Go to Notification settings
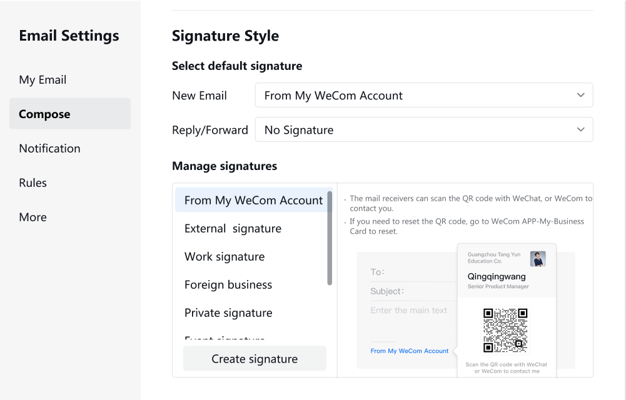Image resolution: width=626 pixels, height=400 pixels. tap(49, 148)
